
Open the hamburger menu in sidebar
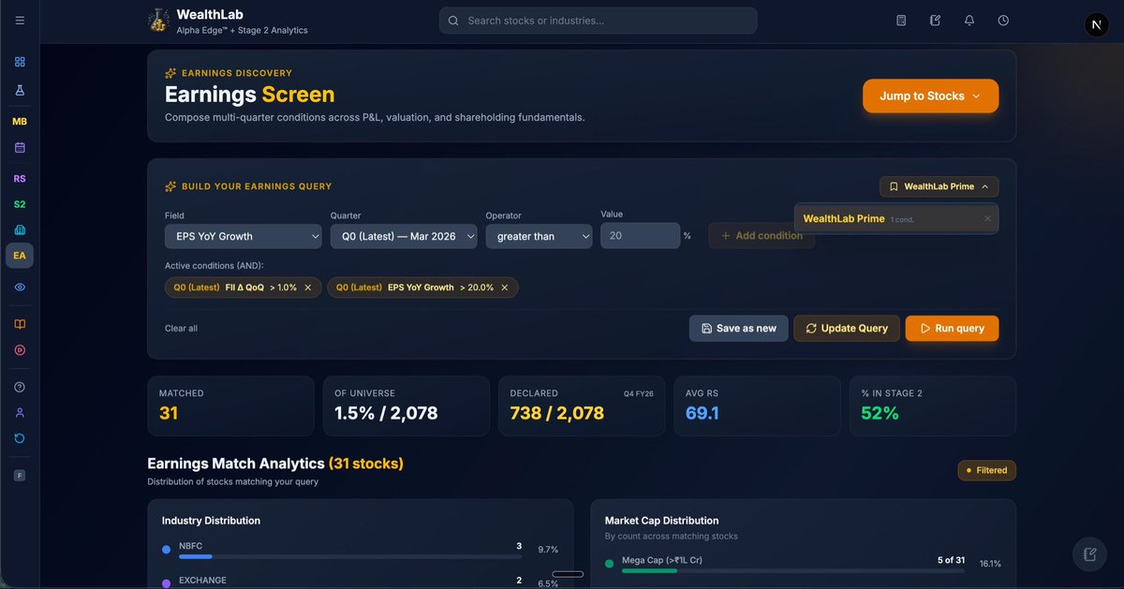20,21
